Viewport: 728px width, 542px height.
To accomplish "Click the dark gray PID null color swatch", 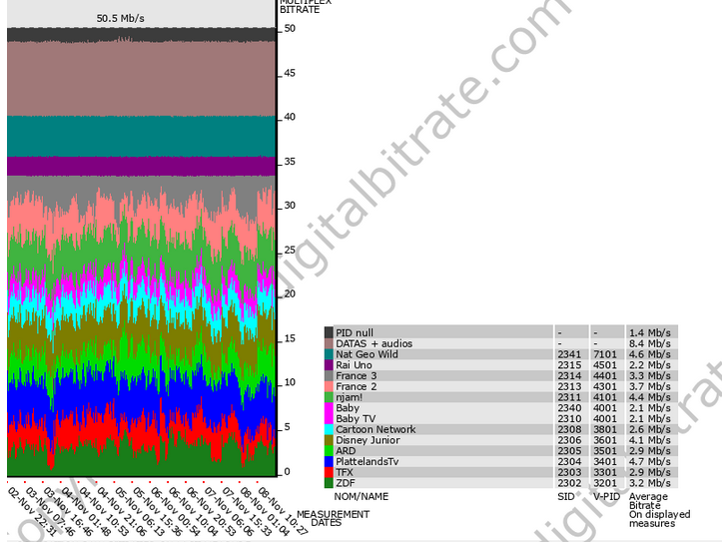I will click(329, 331).
